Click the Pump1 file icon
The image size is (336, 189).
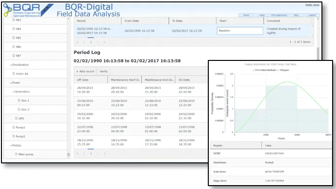(14, 127)
